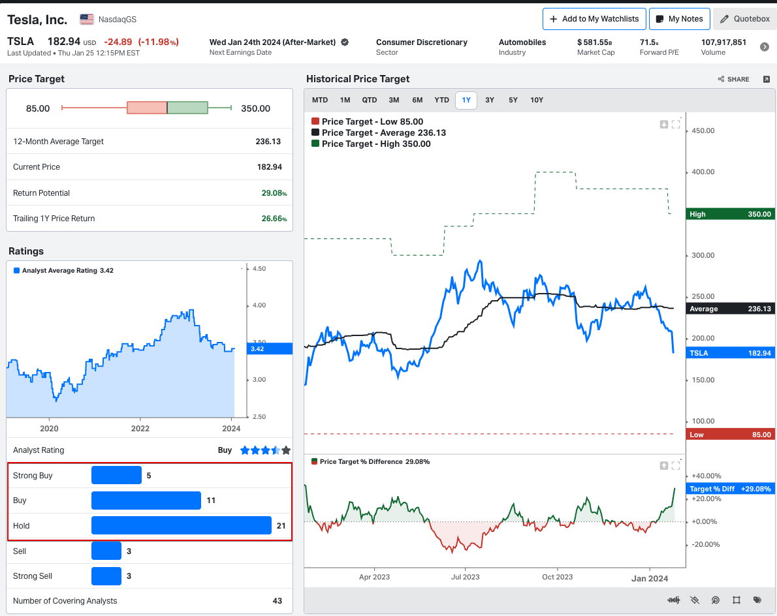
Task: Click the 71.5x Forward P/E value
Action: (x=649, y=42)
